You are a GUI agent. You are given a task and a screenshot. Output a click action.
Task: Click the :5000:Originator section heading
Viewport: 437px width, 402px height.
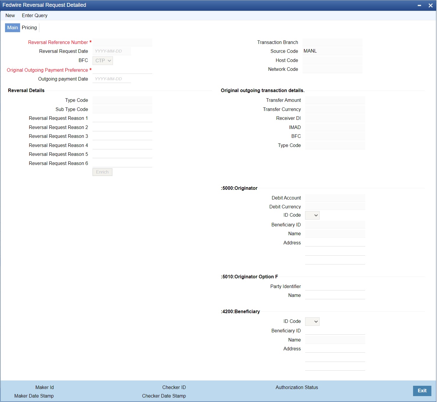click(x=239, y=188)
